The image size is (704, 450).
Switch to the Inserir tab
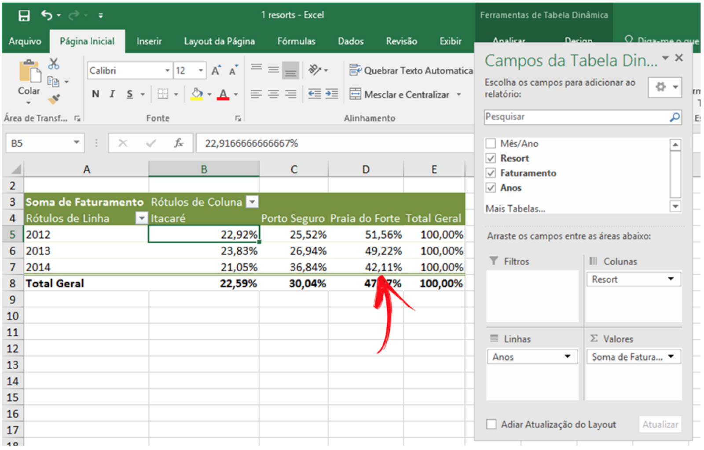pyautogui.click(x=149, y=41)
